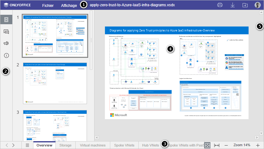Click the fit to width icon
This screenshot has width=264, height=149.
tap(217, 145)
